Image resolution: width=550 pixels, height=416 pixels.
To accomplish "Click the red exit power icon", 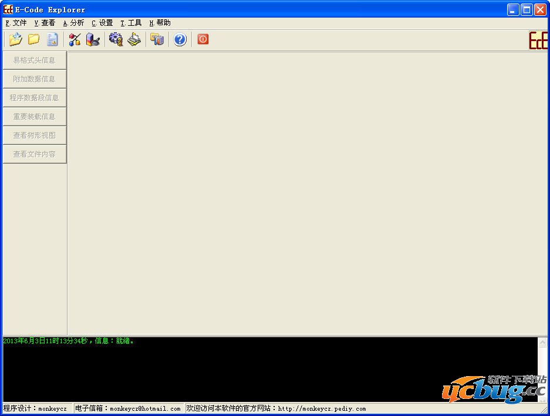I will click(x=203, y=39).
